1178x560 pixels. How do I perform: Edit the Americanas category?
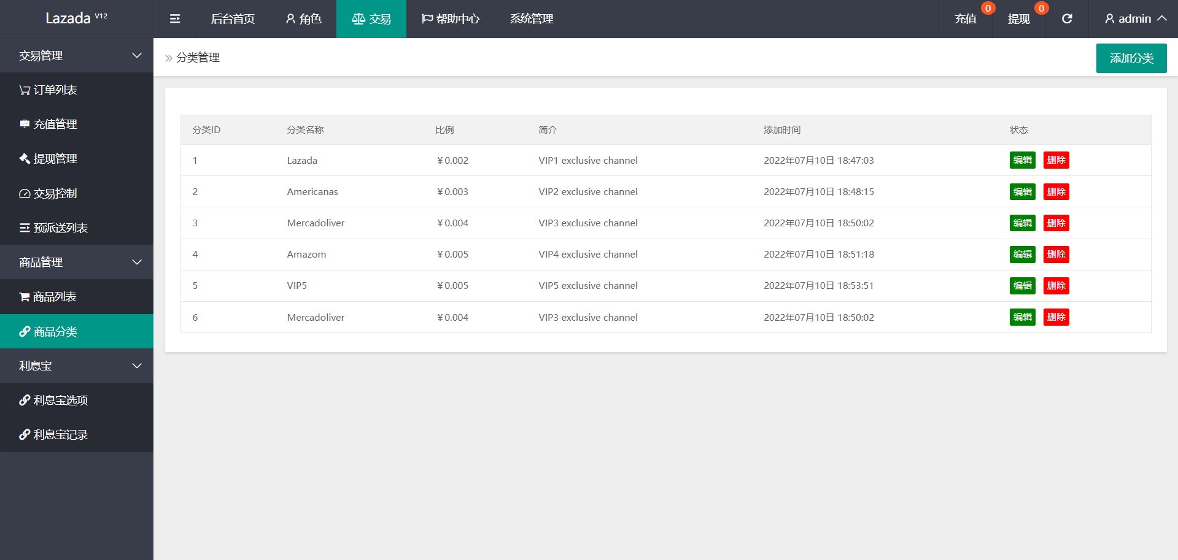[x=1023, y=192]
